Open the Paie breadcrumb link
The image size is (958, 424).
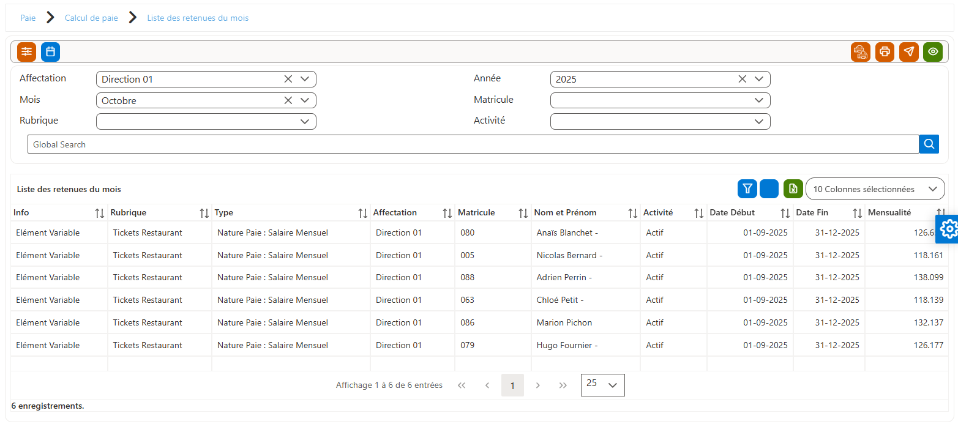coord(28,18)
